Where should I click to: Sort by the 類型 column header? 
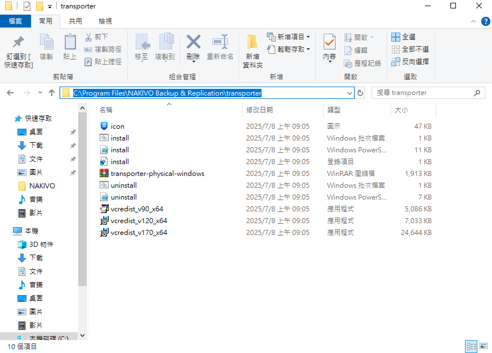(334, 110)
